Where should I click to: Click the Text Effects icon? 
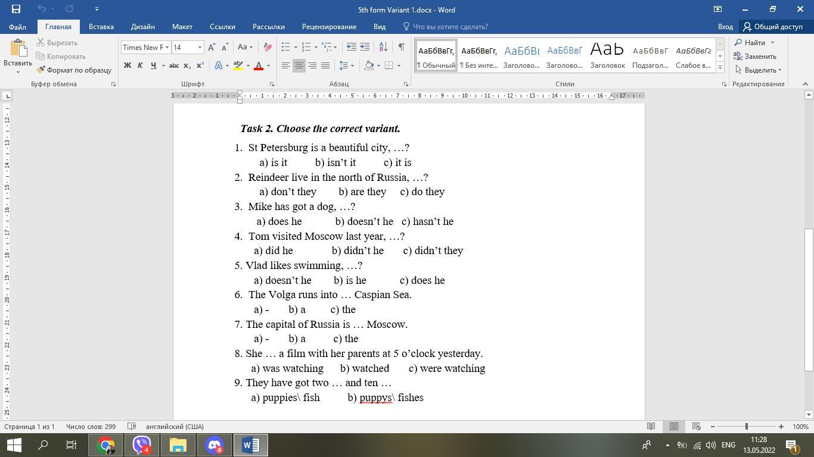coord(219,65)
